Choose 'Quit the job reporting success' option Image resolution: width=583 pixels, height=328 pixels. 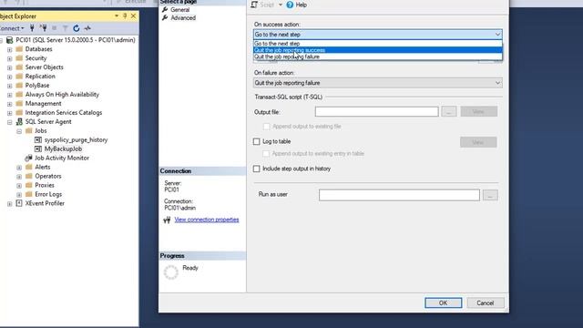(x=378, y=50)
